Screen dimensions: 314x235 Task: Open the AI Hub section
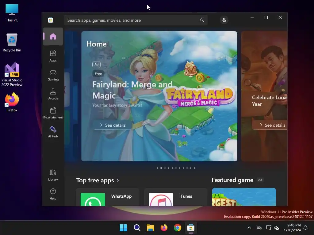click(53, 132)
